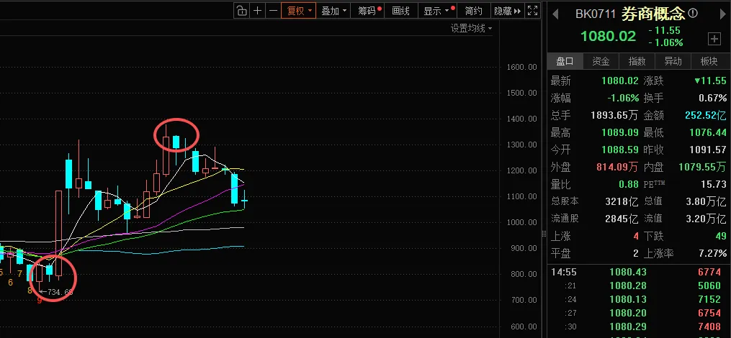Switch to 板块 tab
This screenshot has width=731, height=338.
709,61
